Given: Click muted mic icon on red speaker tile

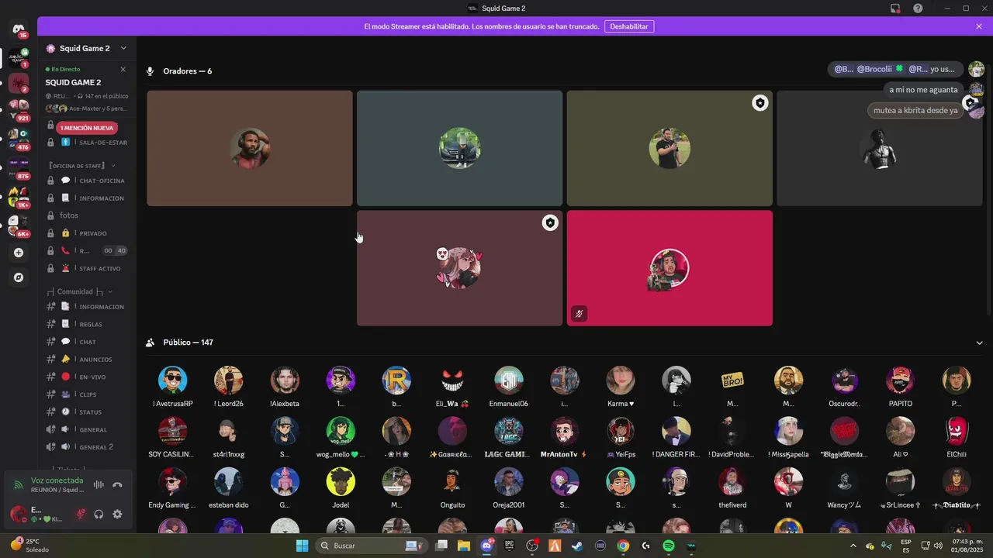Looking at the screenshot, I should point(579,314).
